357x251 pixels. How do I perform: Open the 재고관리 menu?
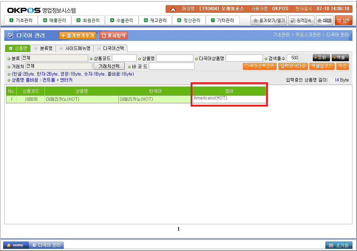(x=156, y=20)
